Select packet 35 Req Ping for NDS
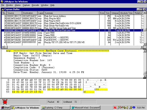 (x=72, y=19)
